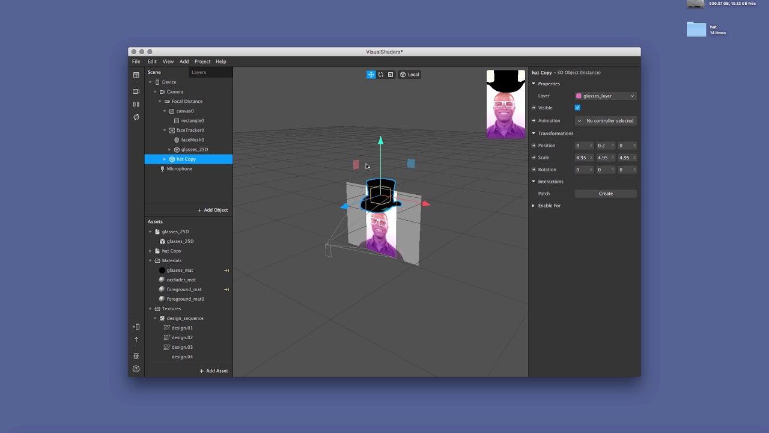Image resolution: width=769 pixels, height=433 pixels.
Task: Select the occluder_mat material
Action: click(x=181, y=280)
